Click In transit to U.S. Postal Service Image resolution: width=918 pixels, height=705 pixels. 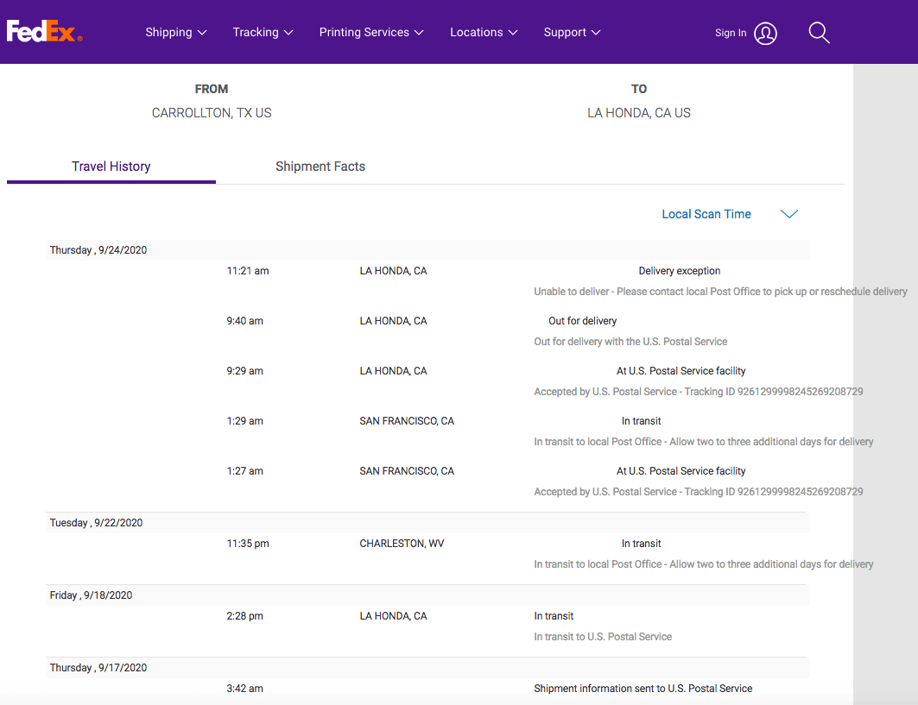tap(603, 637)
